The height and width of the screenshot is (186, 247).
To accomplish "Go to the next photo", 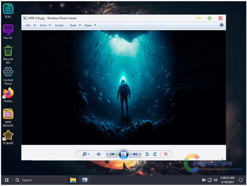I will [x=135, y=154].
